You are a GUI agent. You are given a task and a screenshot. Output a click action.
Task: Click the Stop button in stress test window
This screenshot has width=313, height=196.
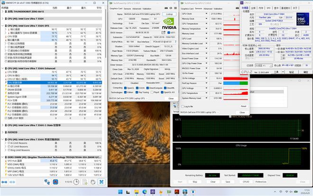click(195, 182)
